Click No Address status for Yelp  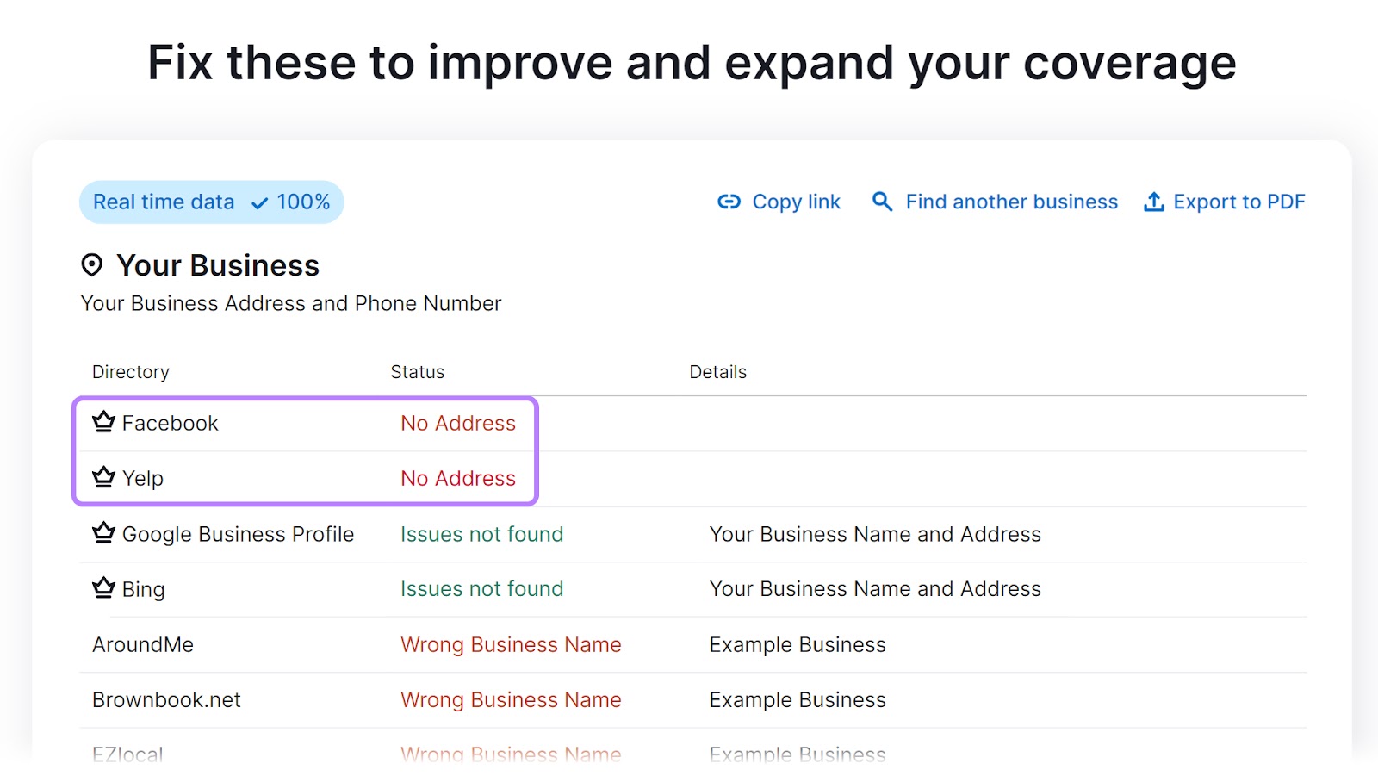(458, 478)
